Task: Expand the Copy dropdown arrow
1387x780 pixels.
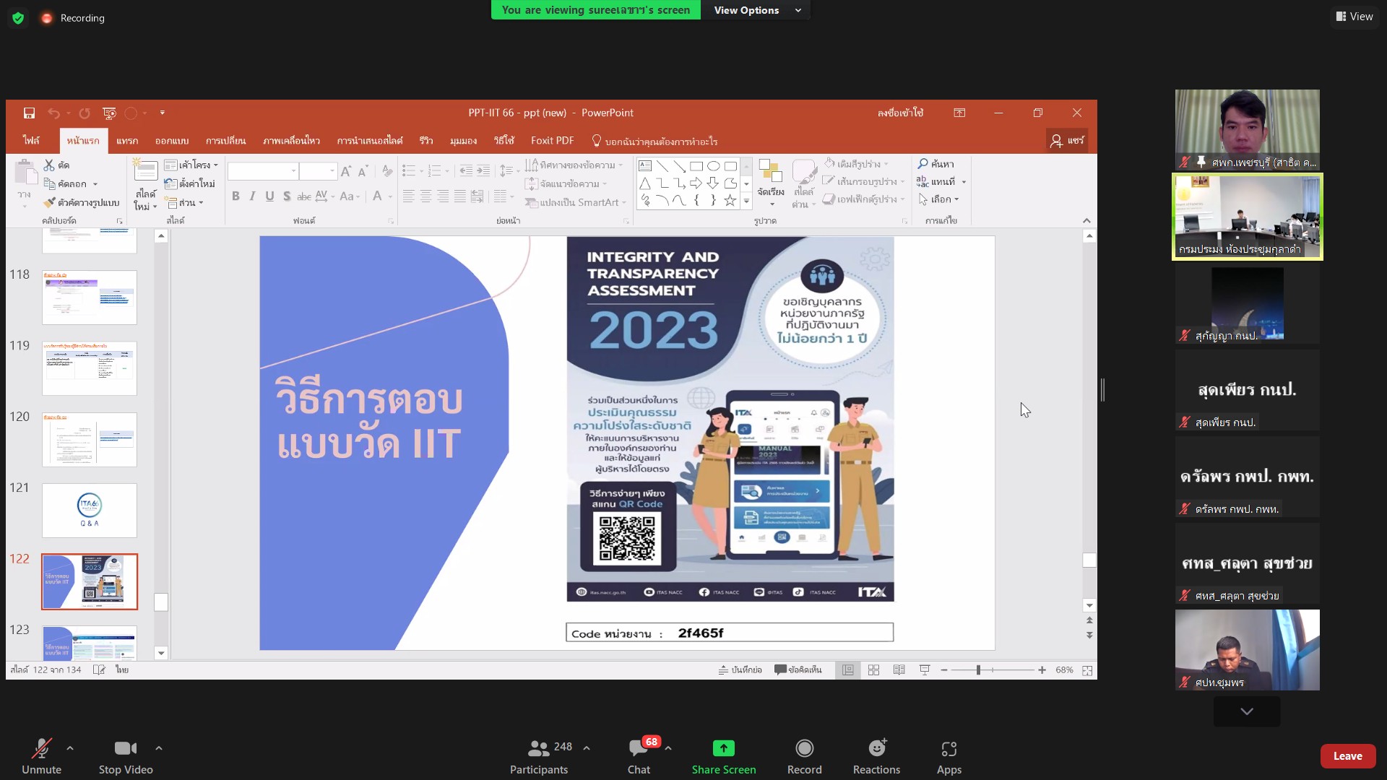Action: 95,184
